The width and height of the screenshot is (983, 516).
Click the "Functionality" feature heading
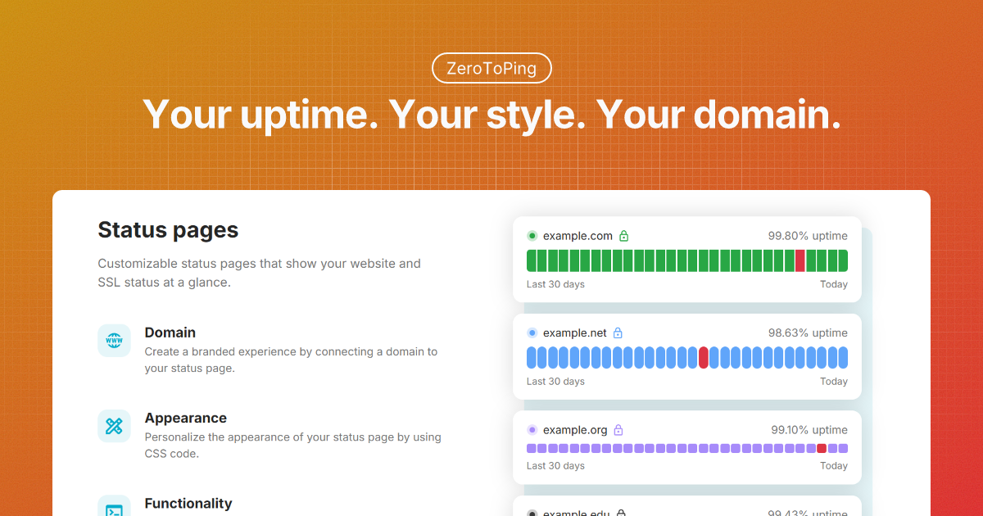coord(188,503)
